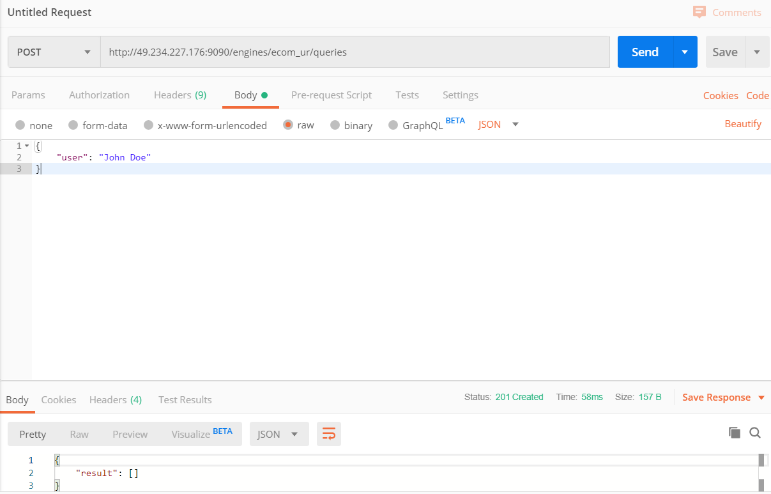Open the Comments panel icon

point(699,12)
